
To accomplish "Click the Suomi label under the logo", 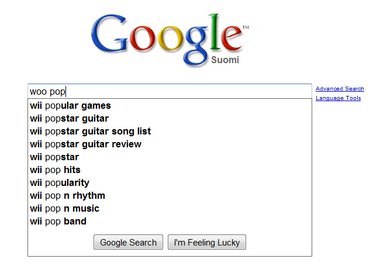I will click(225, 60).
